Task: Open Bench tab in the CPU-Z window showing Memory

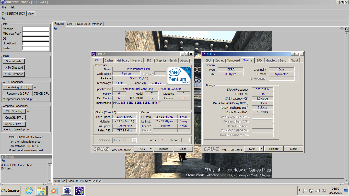Action: [284, 60]
